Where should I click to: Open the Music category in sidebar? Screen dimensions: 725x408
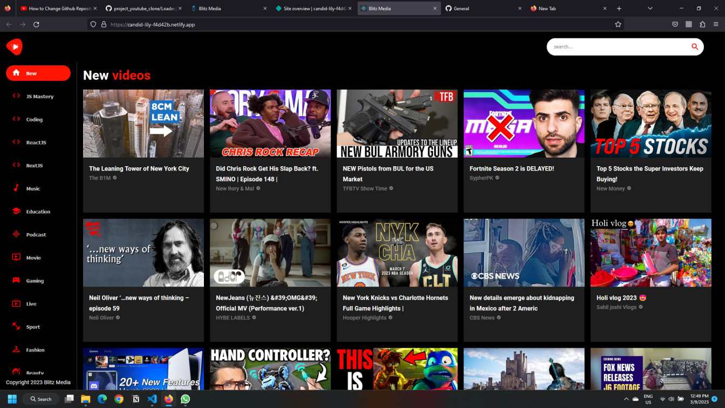pyautogui.click(x=33, y=188)
